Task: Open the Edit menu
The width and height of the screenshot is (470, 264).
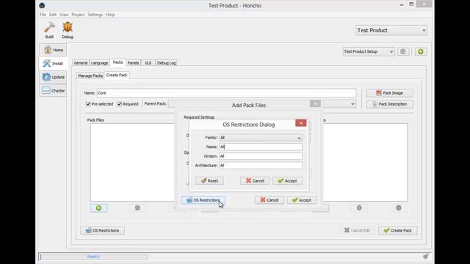Action: point(53,15)
